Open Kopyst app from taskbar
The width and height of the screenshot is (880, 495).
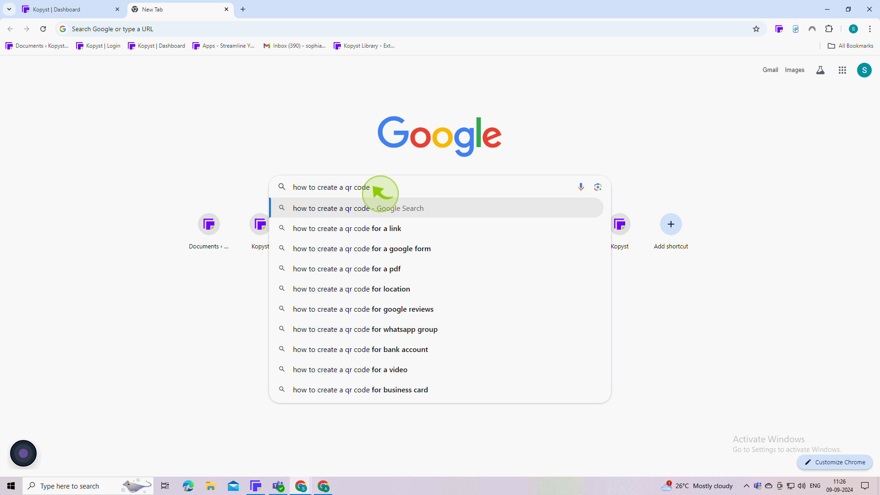(256, 486)
